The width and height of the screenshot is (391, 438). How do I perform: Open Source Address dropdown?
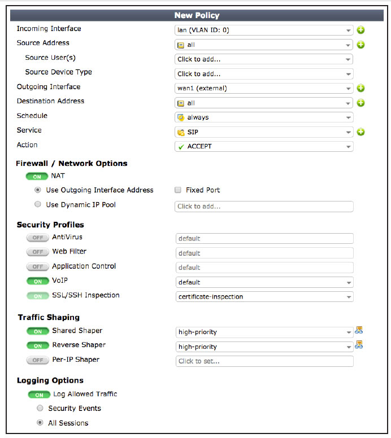click(x=264, y=45)
